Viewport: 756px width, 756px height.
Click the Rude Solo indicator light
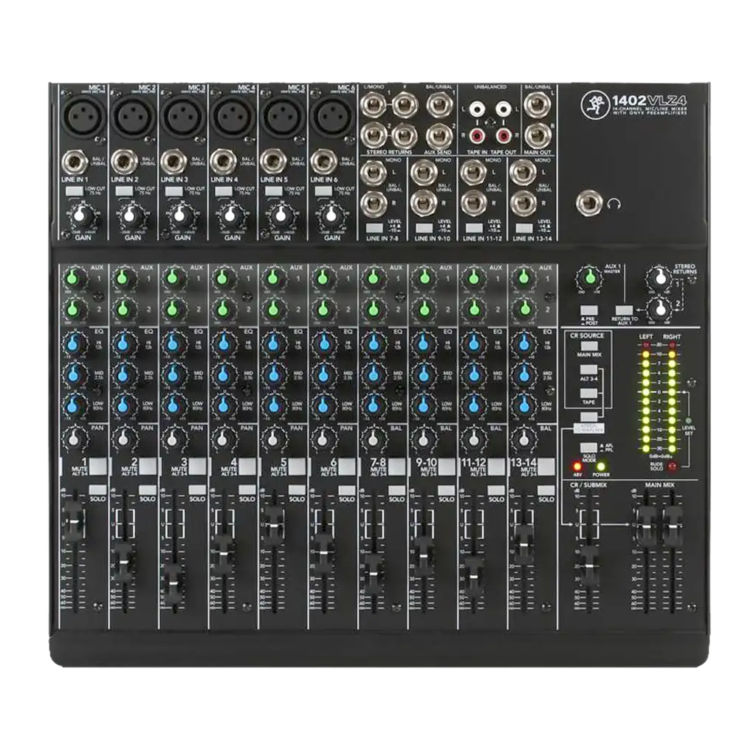click(x=672, y=467)
